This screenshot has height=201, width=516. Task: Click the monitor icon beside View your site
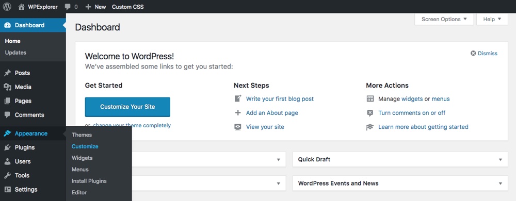(x=237, y=127)
